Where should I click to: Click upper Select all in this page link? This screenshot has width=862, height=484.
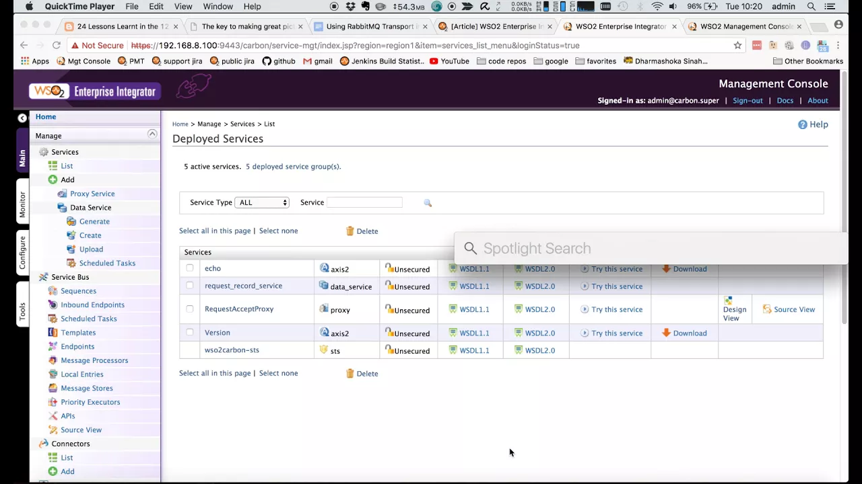coord(215,231)
